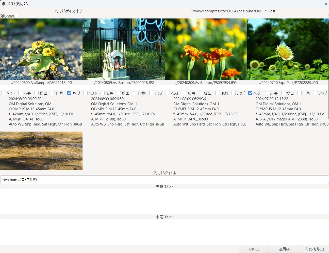Select the shrine photo thumbnail P8092928.JPG
The image size is (329, 253).
pyautogui.click(x=124, y=49)
